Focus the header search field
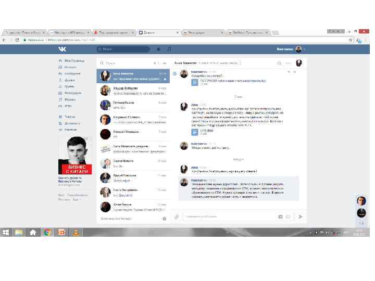Viewport: 375px width, 281px height. [123, 49]
